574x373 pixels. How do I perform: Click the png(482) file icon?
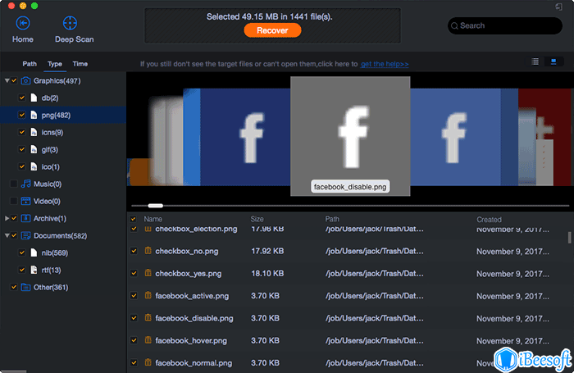[x=34, y=115]
